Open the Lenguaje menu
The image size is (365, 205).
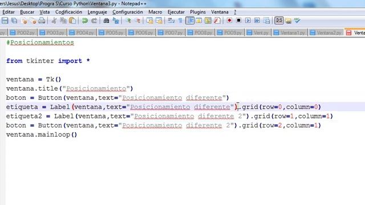[98, 12]
